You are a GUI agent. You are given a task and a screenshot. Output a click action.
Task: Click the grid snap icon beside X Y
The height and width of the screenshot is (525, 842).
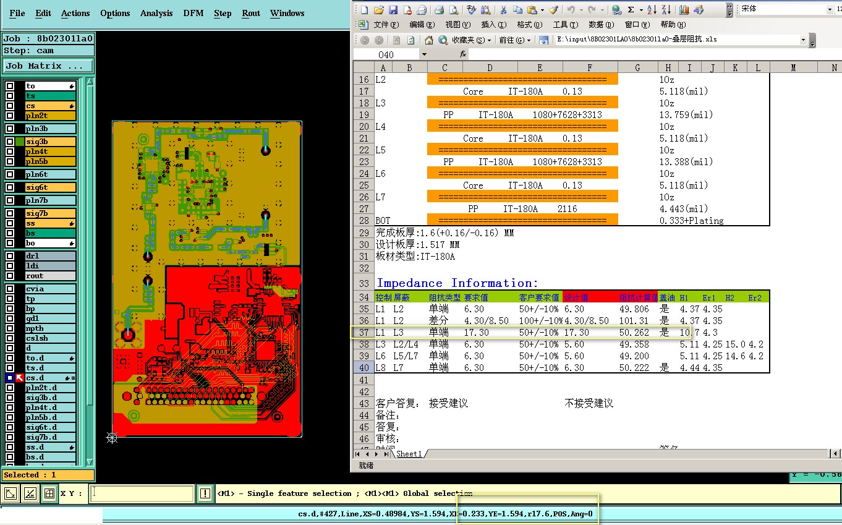pyautogui.click(x=49, y=493)
